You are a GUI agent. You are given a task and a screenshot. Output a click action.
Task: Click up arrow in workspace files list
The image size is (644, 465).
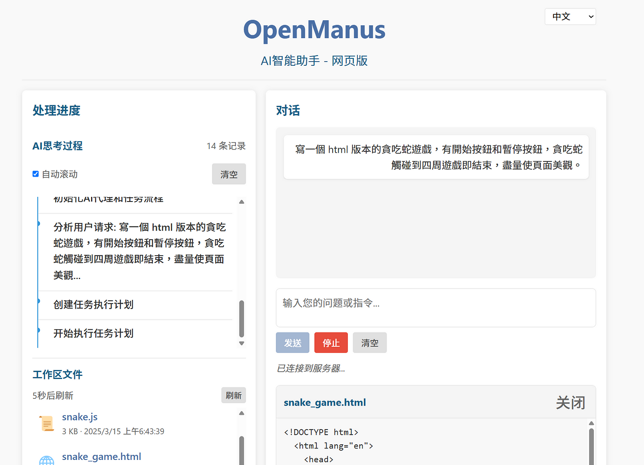241,413
